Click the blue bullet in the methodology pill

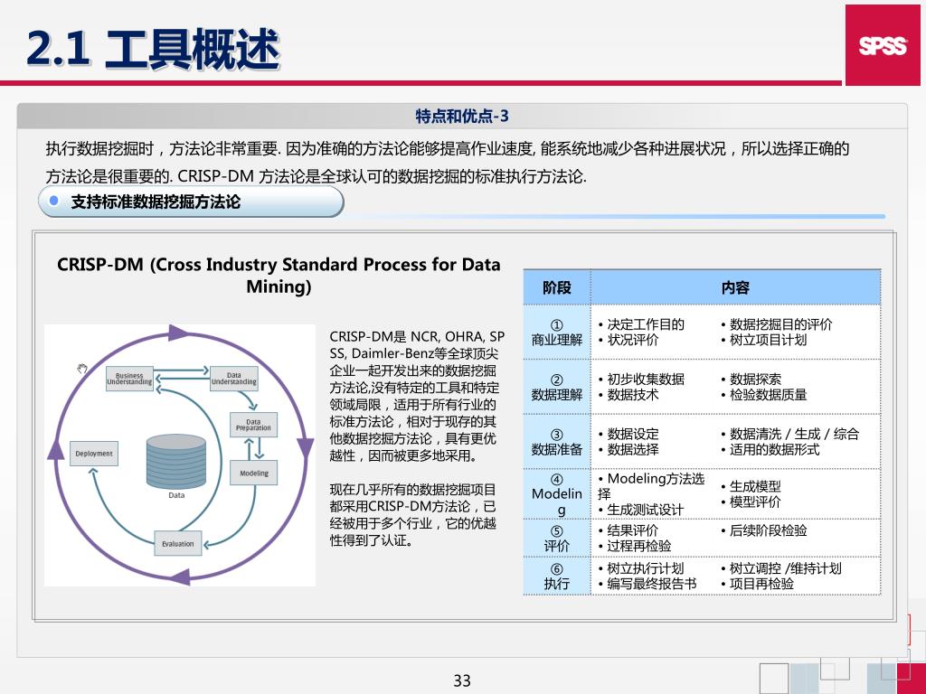tap(54, 201)
